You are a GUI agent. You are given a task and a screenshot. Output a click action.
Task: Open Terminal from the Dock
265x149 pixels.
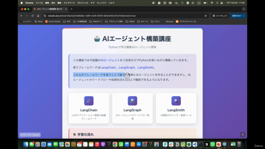point(200,144)
